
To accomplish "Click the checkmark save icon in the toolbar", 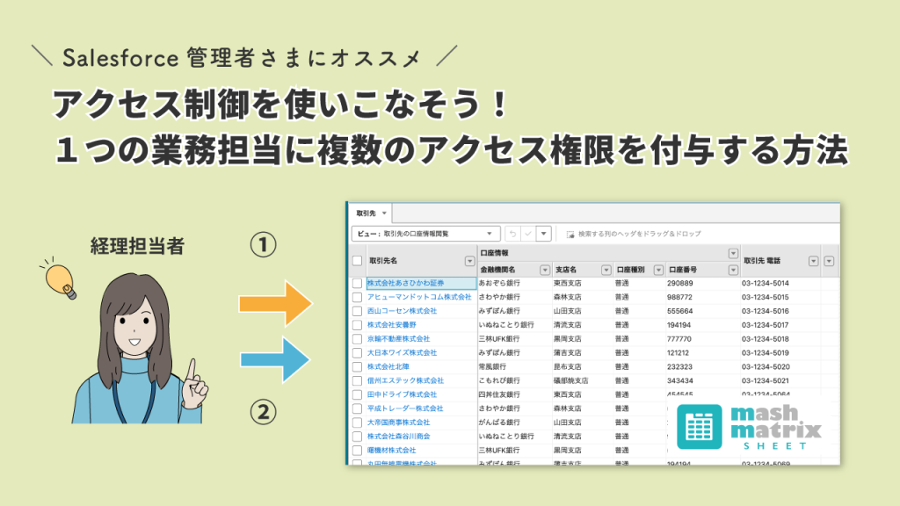I will coord(528,234).
